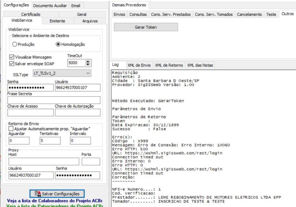Click log line 'Data Expiracao: 30/12/1899'

145,125
